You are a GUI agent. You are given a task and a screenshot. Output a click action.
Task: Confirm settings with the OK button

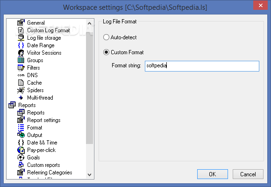coord(213,174)
